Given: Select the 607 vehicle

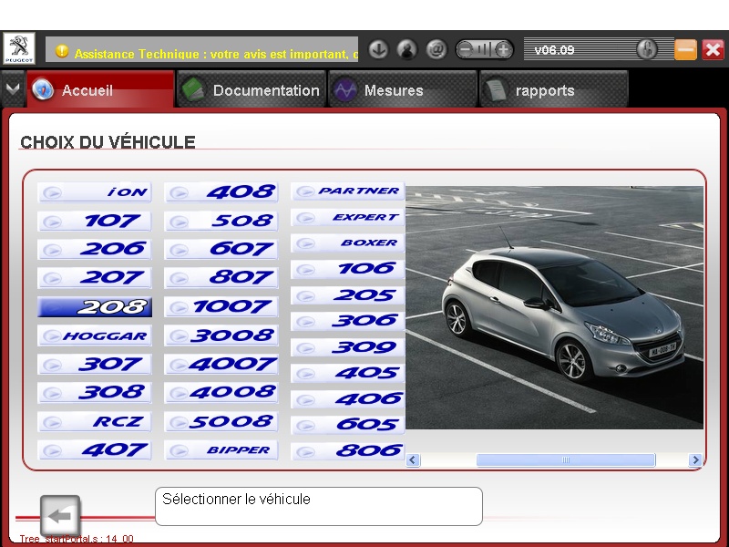Looking at the screenshot, I should coord(221,249).
